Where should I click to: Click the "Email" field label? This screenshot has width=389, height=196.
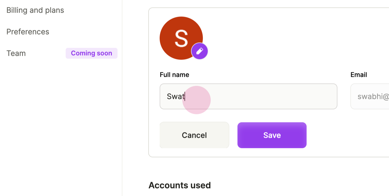359,75
